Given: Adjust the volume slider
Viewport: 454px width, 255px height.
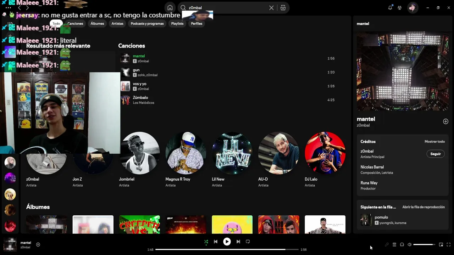Looking at the screenshot, I should pyautogui.click(x=424, y=244).
